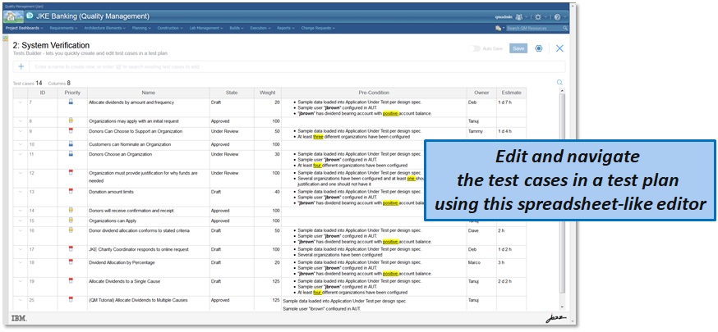Open the Reports menu

click(x=286, y=29)
